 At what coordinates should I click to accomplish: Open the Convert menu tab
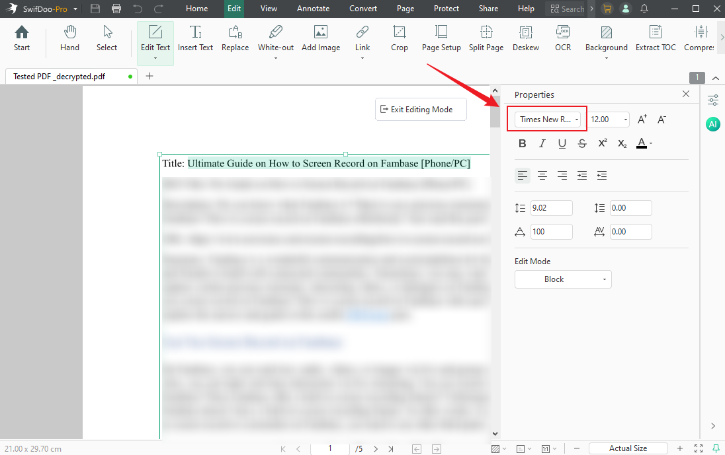[x=363, y=9]
